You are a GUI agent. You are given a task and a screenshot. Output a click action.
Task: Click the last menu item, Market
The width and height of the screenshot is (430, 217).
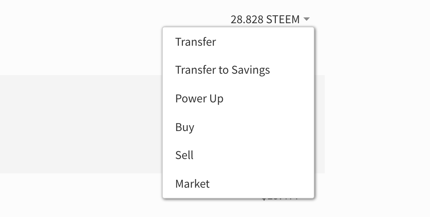(x=192, y=184)
